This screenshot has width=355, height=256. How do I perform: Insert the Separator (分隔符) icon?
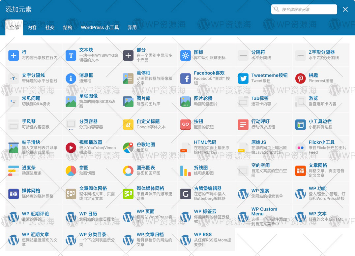point(243,55)
